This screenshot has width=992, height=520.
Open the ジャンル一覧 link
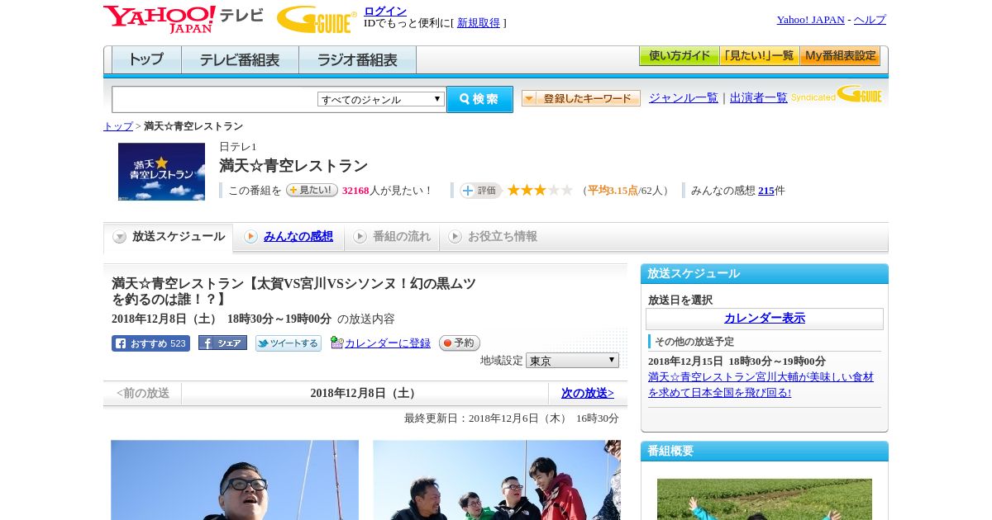pos(684,97)
